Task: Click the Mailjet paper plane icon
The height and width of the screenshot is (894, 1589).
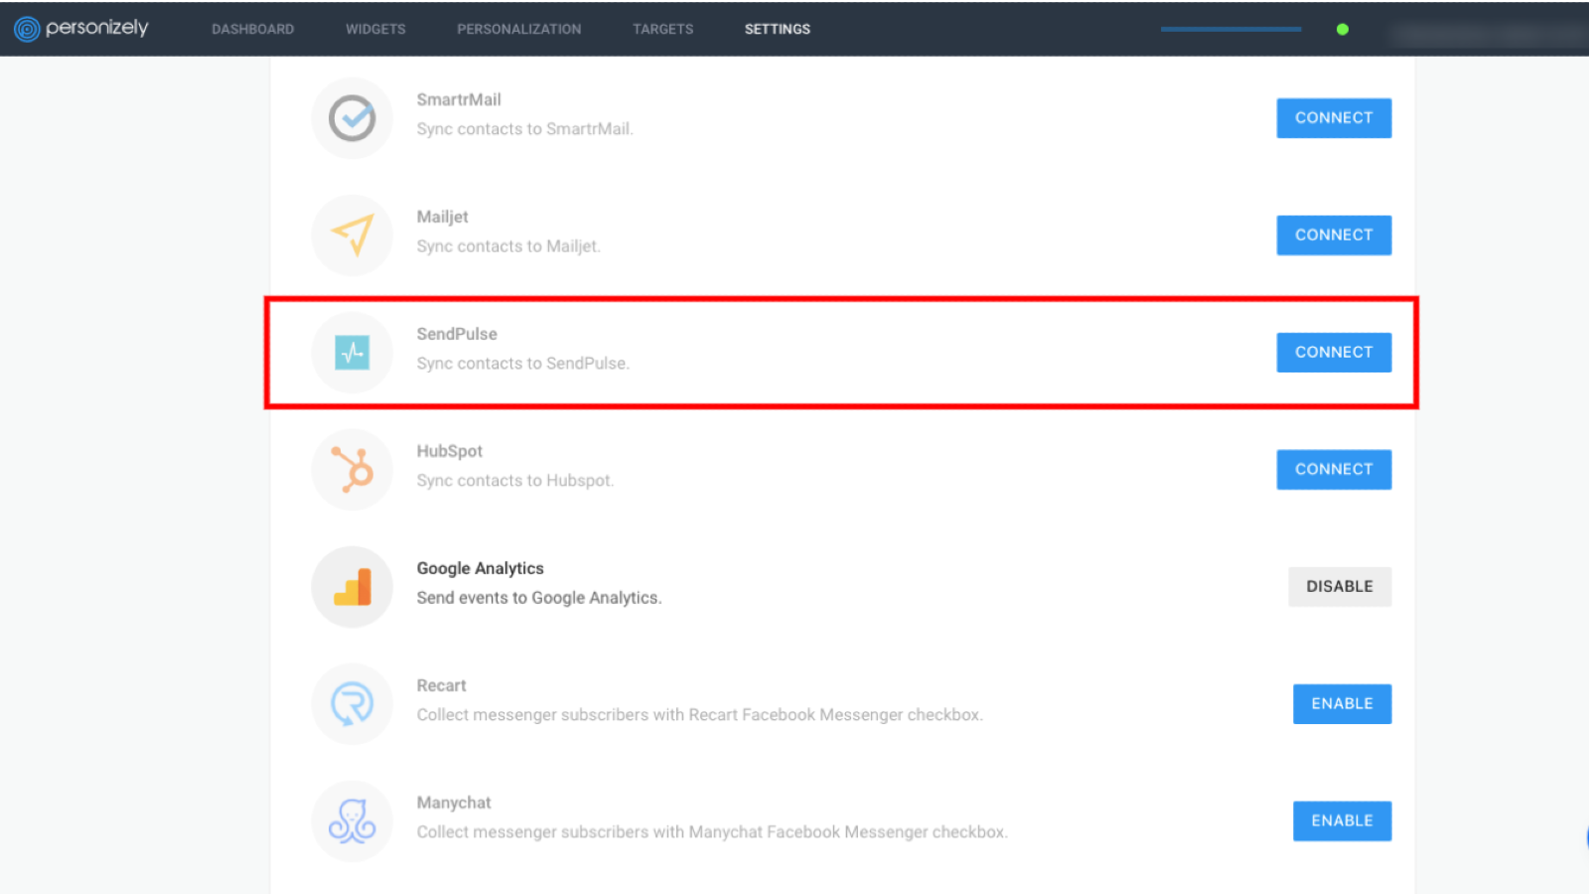Action: (352, 235)
